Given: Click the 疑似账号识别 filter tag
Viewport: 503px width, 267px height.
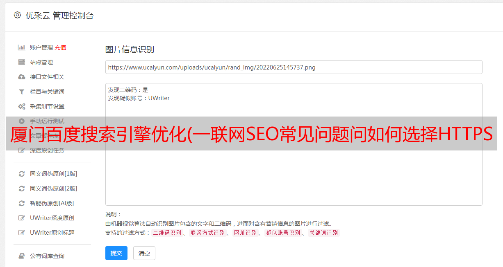Looking at the screenshot, I should tap(283, 233).
